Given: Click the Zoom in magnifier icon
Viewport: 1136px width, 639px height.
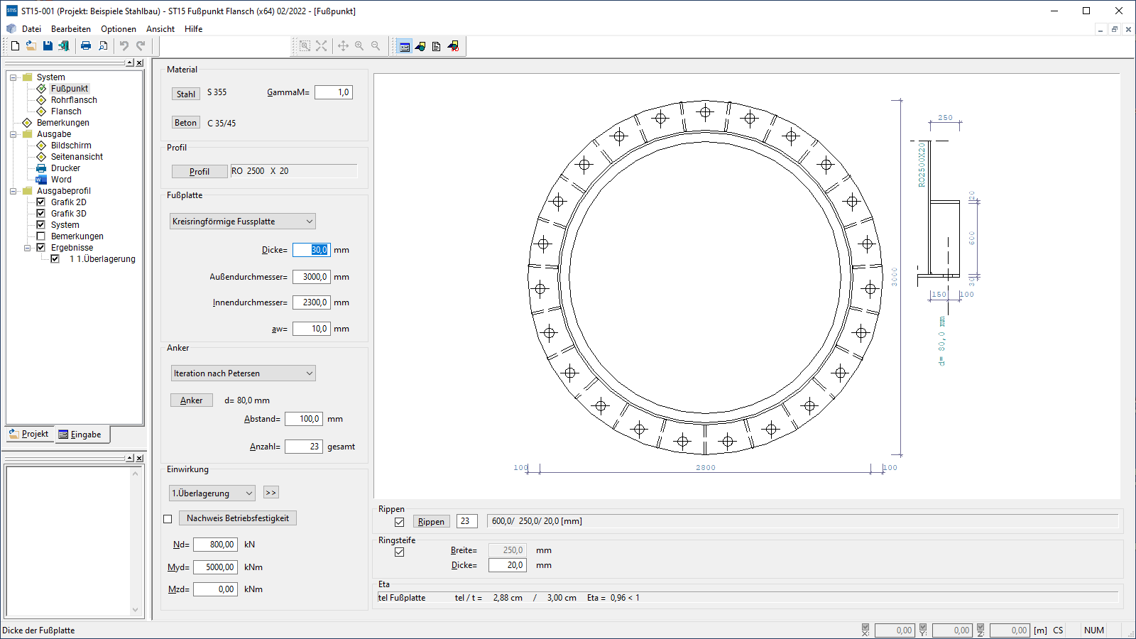Looking at the screenshot, I should tap(359, 46).
